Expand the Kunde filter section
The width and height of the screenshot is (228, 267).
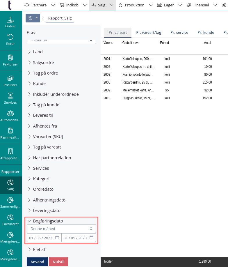[39, 84]
